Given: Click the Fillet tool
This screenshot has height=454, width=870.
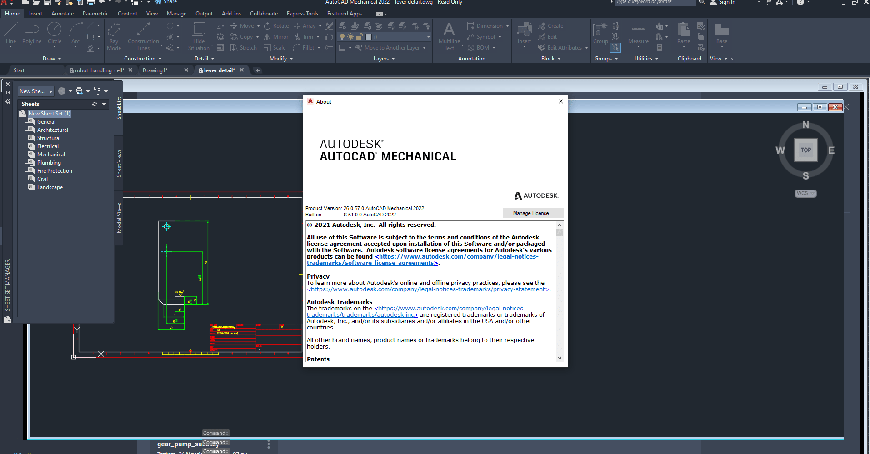Looking at the screenshot, I should (x=304, y=48).
